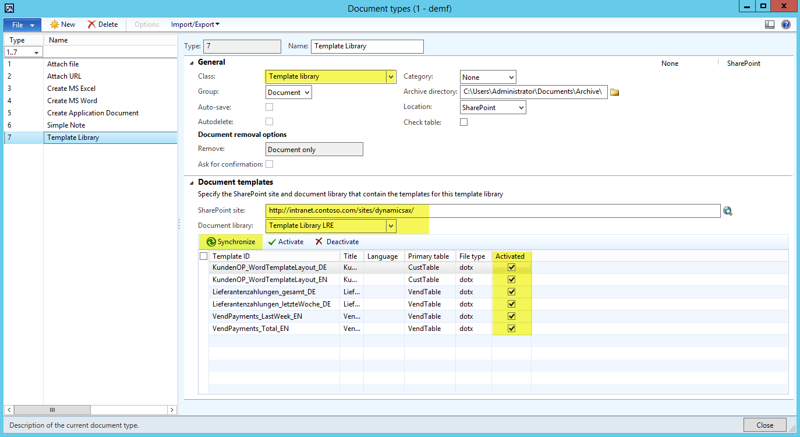The width and height of the screenshot is (800, 437).
Task: Select Create MS Word document type
Action: [x=72, y=101]
